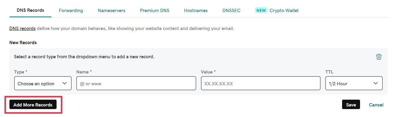Delete the new record with trash icon
Image resolution: width=401 pixels, height=117 pixels.
tap(379, 57)
